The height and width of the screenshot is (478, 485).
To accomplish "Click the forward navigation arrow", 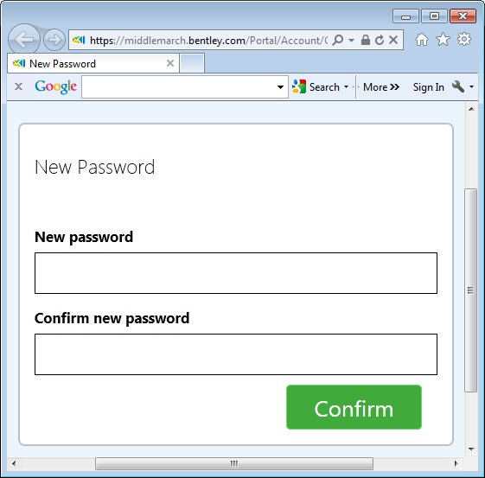I will click(x=54, y=40).
